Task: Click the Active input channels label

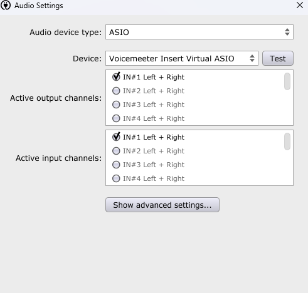Action: point(59,158)
